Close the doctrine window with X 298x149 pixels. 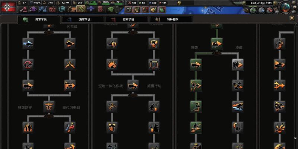(x=292, y=18)
